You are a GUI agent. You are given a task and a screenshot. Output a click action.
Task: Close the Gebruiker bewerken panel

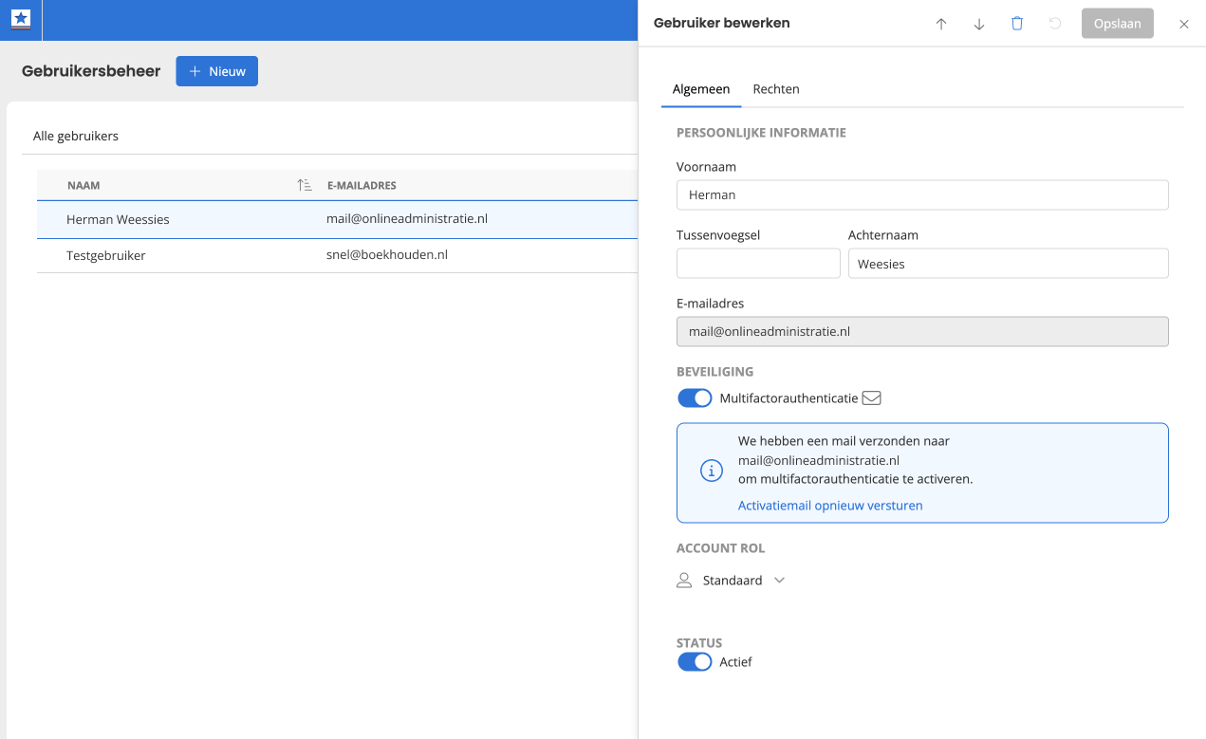[1184, 24]
